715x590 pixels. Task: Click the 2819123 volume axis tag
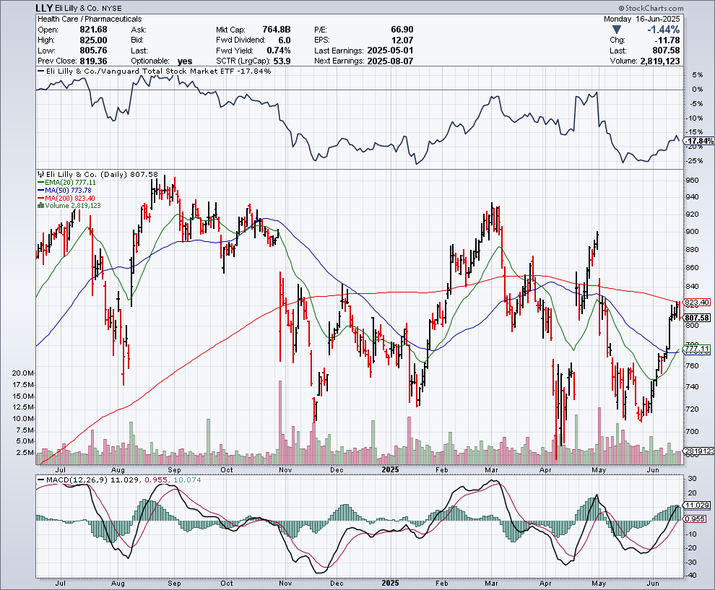click(x=698, y=451)
